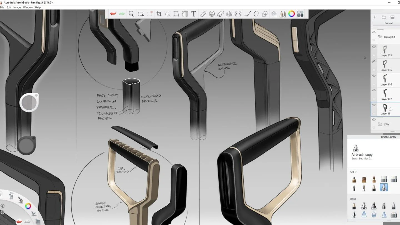Select the selected Airbrush copy brush in Set 01
This screenshot has height=225, width=400.
[x=384, y=188]
